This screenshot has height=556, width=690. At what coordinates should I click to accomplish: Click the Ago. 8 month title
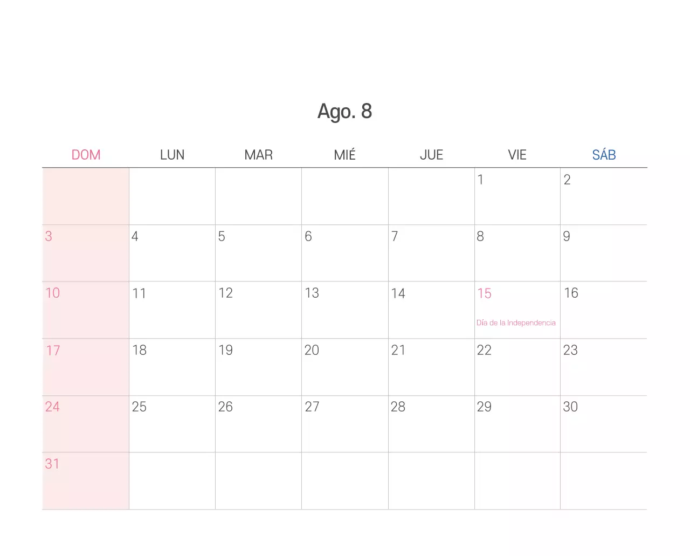[344, 111]
